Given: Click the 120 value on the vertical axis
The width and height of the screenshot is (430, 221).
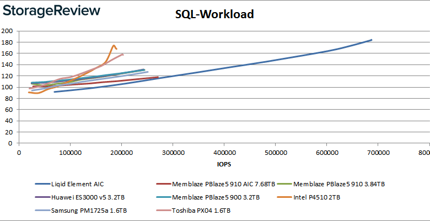Looking at the screenshot, I should 7,76.
